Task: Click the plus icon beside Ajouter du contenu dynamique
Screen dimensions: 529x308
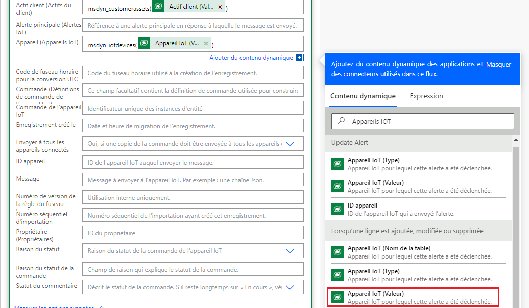Action: 300,57
